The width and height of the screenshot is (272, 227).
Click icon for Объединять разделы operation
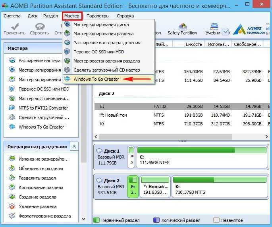pos(12,168)
